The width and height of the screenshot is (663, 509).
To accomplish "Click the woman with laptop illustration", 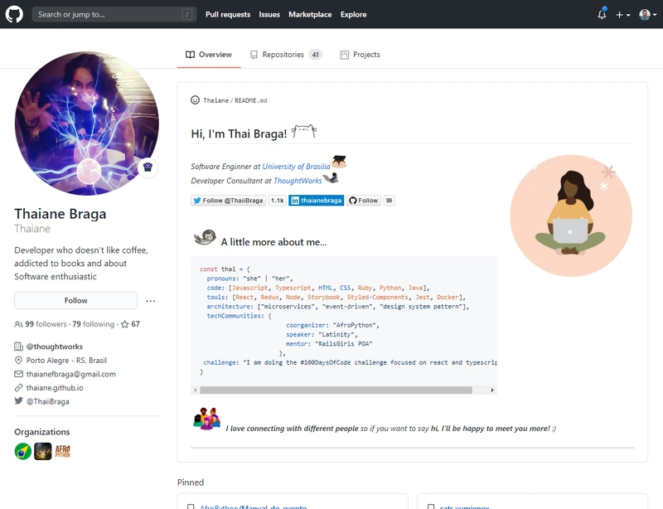I will coord(571,216).
